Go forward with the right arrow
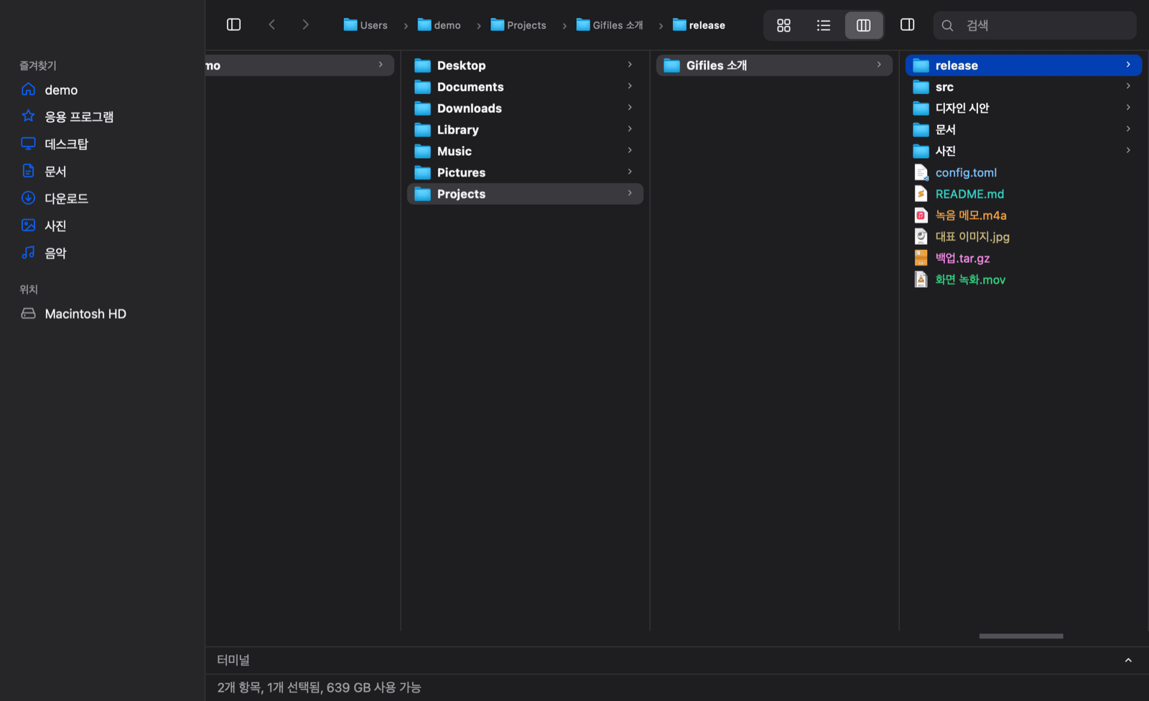This screenshot has width=1149, height=701. click(x=305, y=25)
